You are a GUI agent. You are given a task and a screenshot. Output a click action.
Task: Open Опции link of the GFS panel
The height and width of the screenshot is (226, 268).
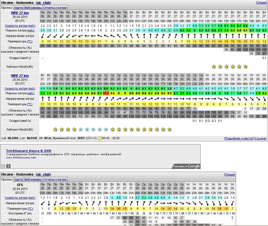point(229,174)
